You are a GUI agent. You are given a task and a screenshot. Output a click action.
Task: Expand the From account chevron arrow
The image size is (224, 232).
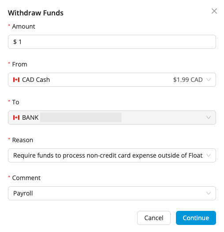pyautogui.click(x=209, y=80)
